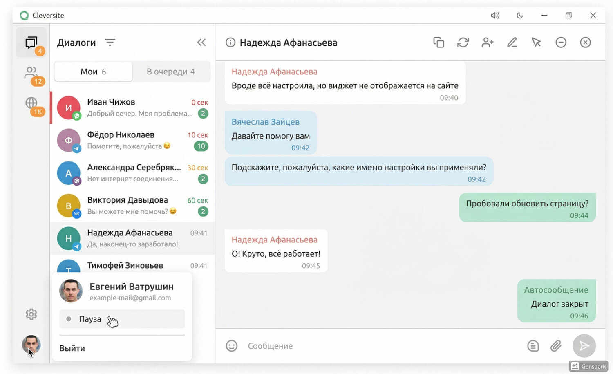Viewport: 613px width, 374px height.
Task: Click the Автосообщение Диалог закрыт bubble
Action: [x=556, y=301]
